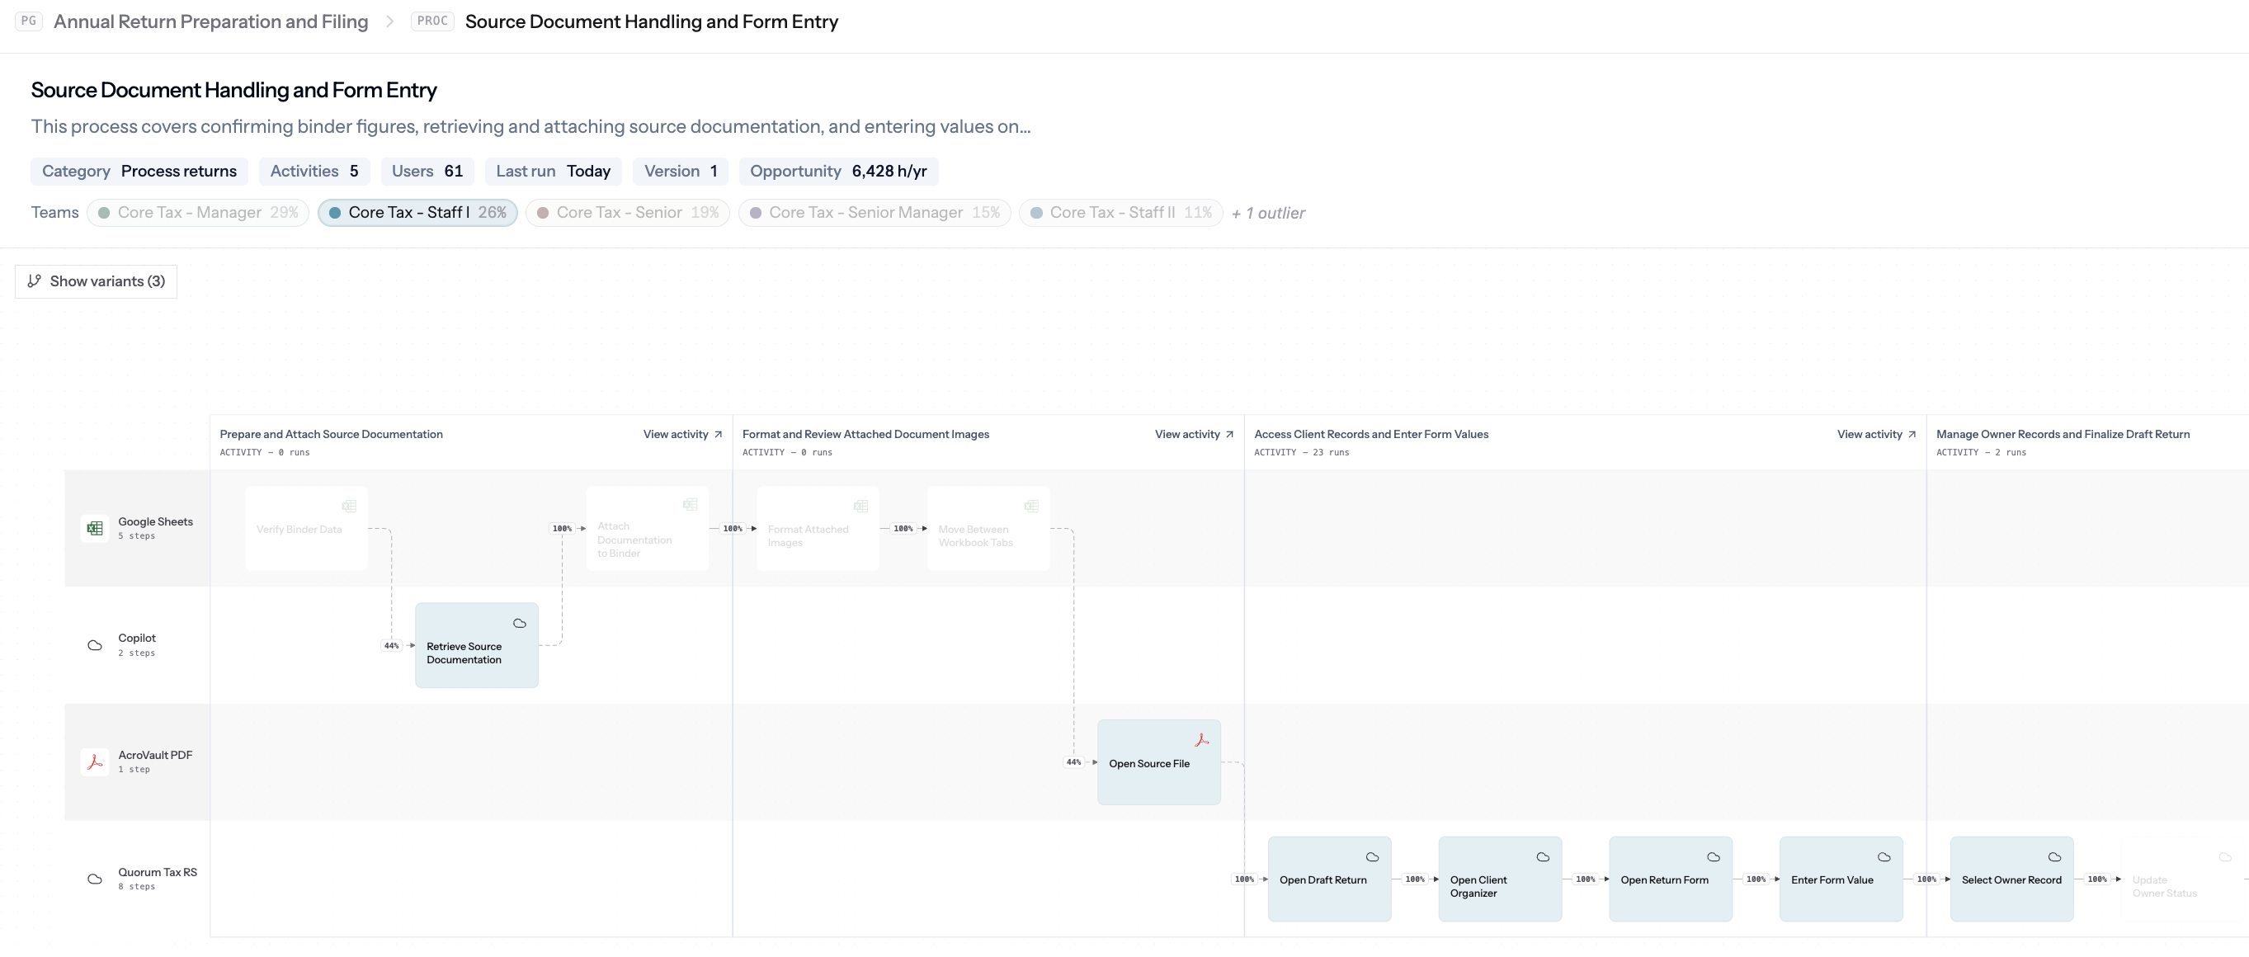This screenshot has width=2249, height=957.
Task: Click the cloud icon on Select Owner Record
Action: [x=2054, y=856]
